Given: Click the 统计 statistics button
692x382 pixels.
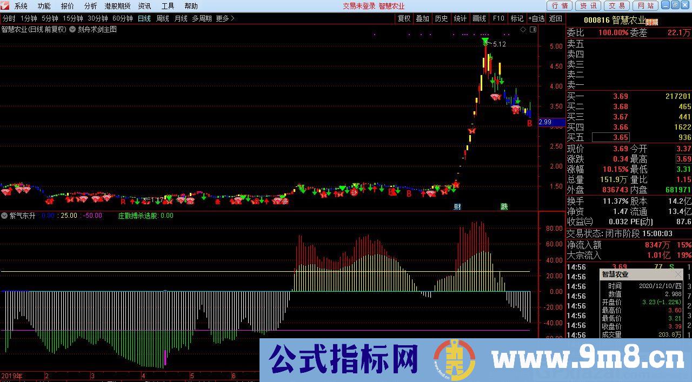Looking at the screenshot, I should [x=460, y=18].
